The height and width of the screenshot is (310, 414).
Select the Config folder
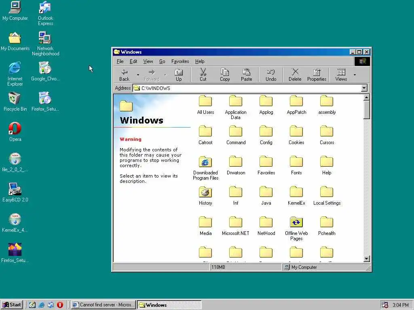tap(266, 135)
